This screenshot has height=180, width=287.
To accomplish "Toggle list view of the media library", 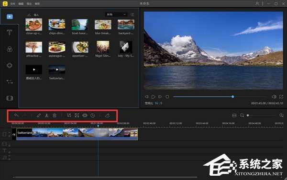I will pyautogui.click(x=132, y=14).
